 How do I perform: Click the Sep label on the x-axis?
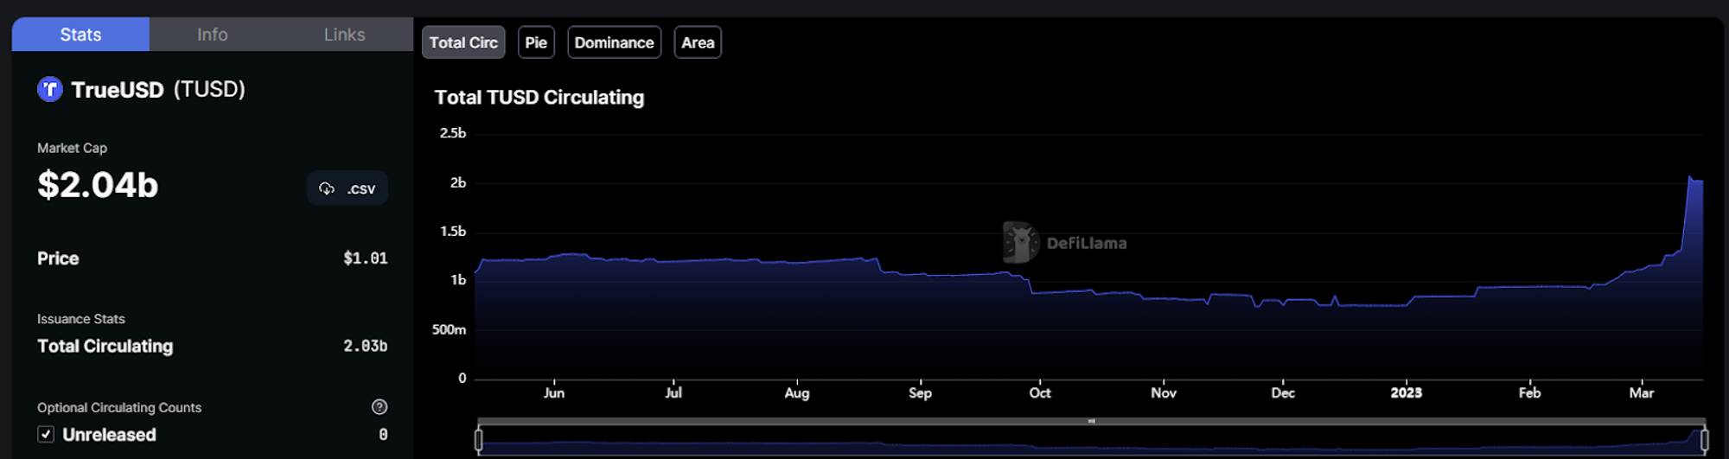(921, 392)
